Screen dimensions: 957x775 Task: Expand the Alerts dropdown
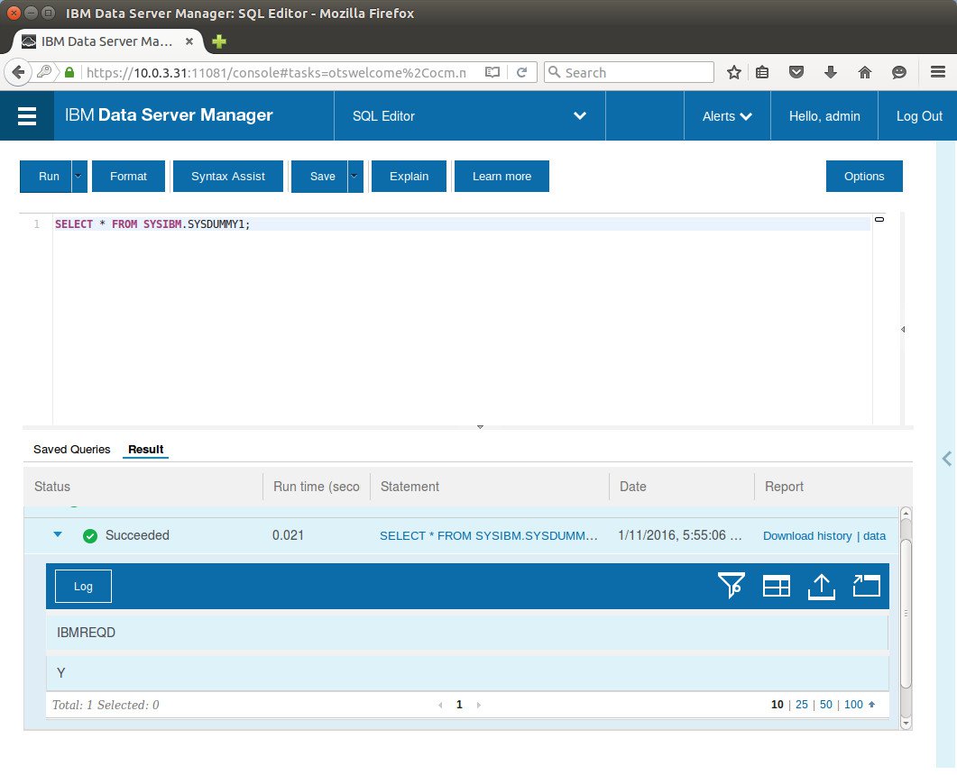pos(726,116)
